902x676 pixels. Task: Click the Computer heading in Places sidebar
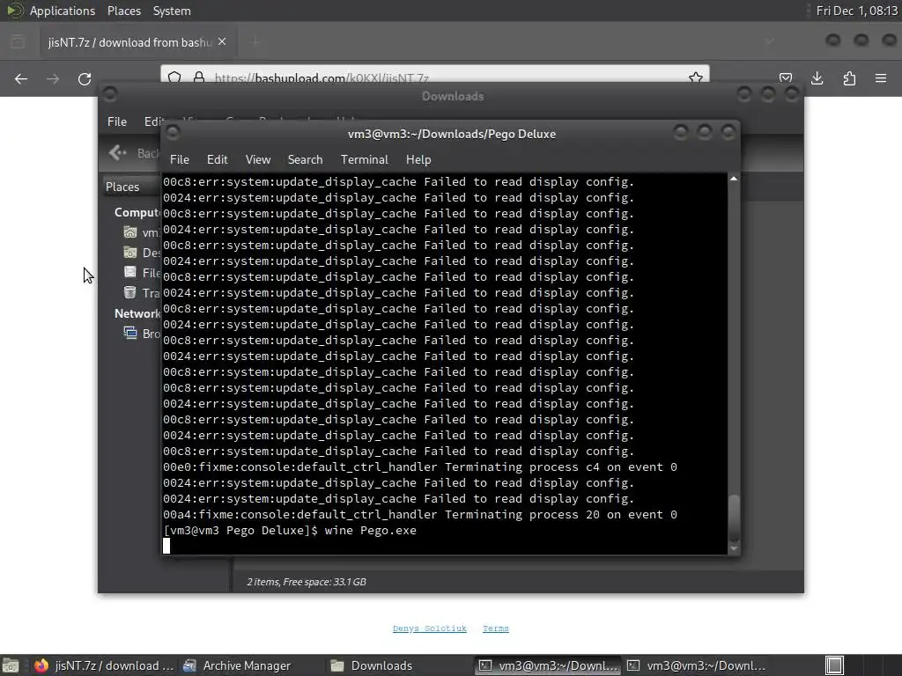pyautogui.click(x=137, y=213)
